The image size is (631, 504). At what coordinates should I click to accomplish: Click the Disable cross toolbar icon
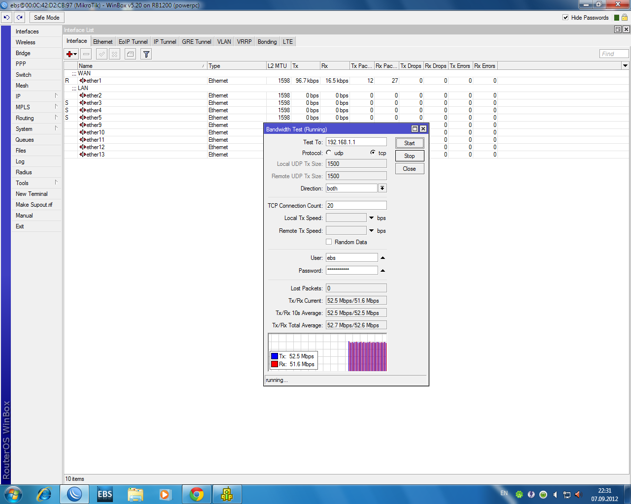114,54
